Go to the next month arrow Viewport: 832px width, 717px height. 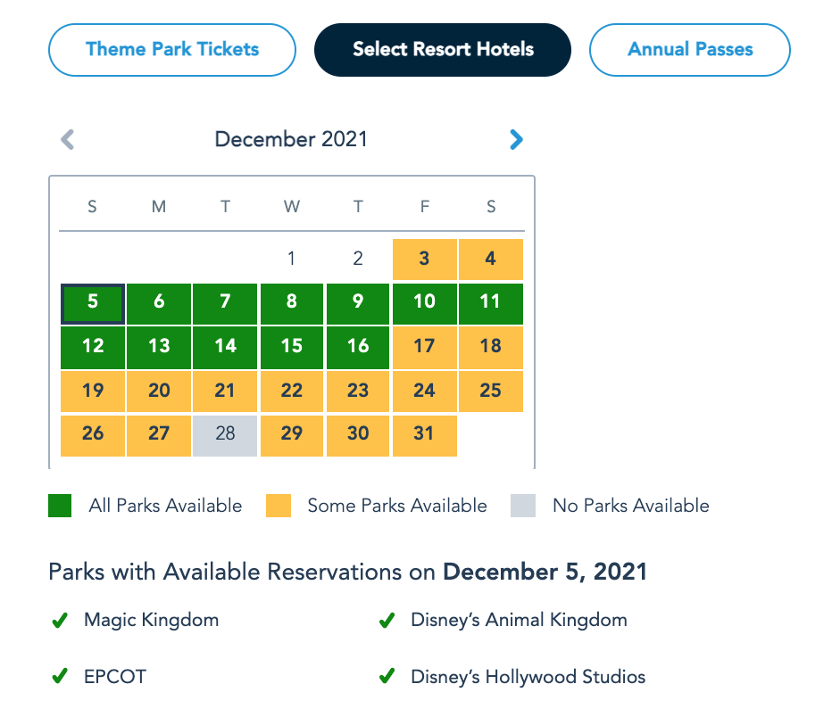click(516, 139)
